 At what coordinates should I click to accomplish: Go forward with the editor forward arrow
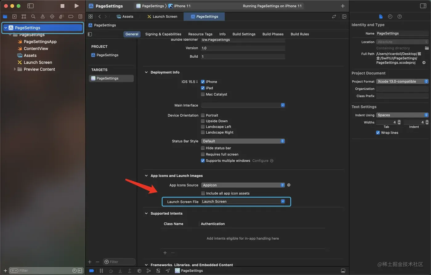[x=106, y=17]
